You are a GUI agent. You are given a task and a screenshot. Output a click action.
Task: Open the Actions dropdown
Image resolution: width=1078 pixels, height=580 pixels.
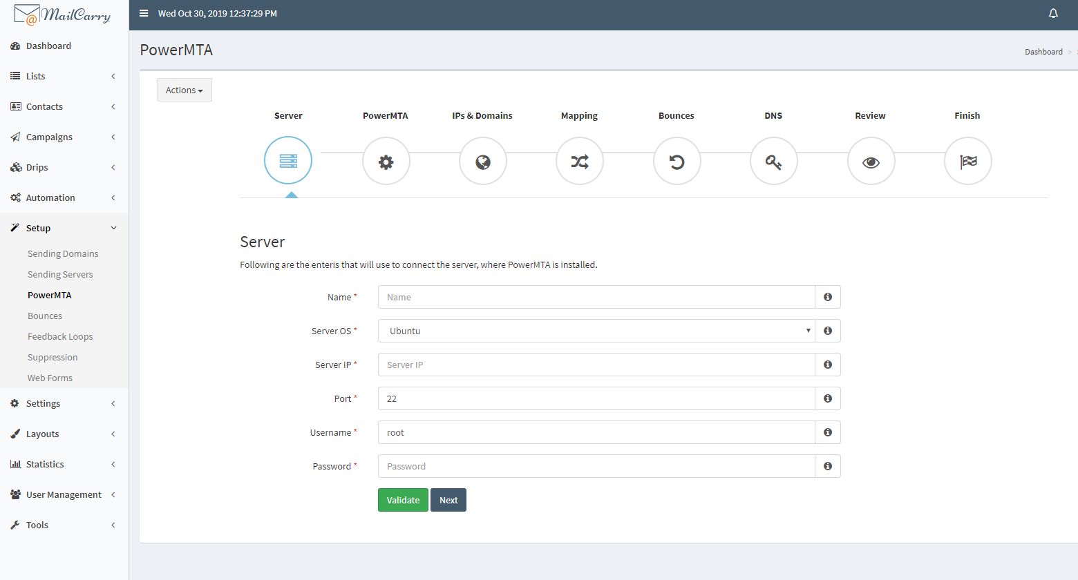185,90
